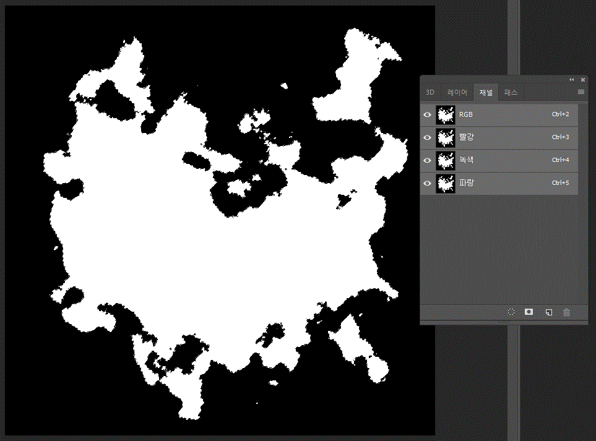
Task: Delete current channel trash icon
Action: click(x=566, y=312)
